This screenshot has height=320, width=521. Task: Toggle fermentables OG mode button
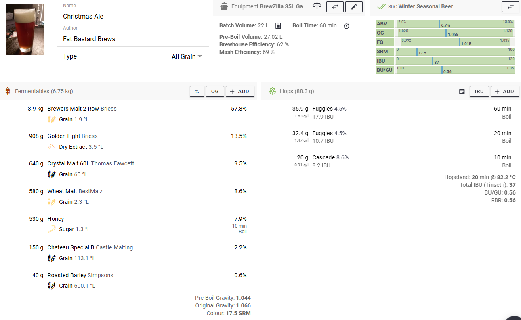tap(215, 92)
